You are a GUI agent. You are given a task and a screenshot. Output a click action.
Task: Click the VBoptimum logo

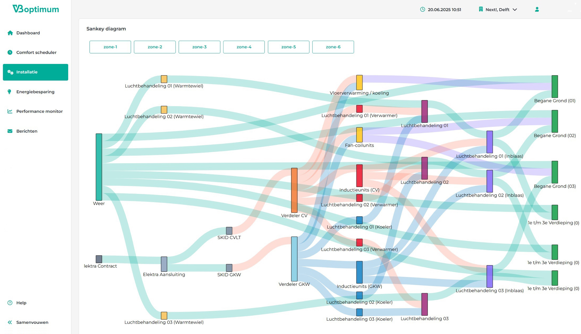(35, 9)
